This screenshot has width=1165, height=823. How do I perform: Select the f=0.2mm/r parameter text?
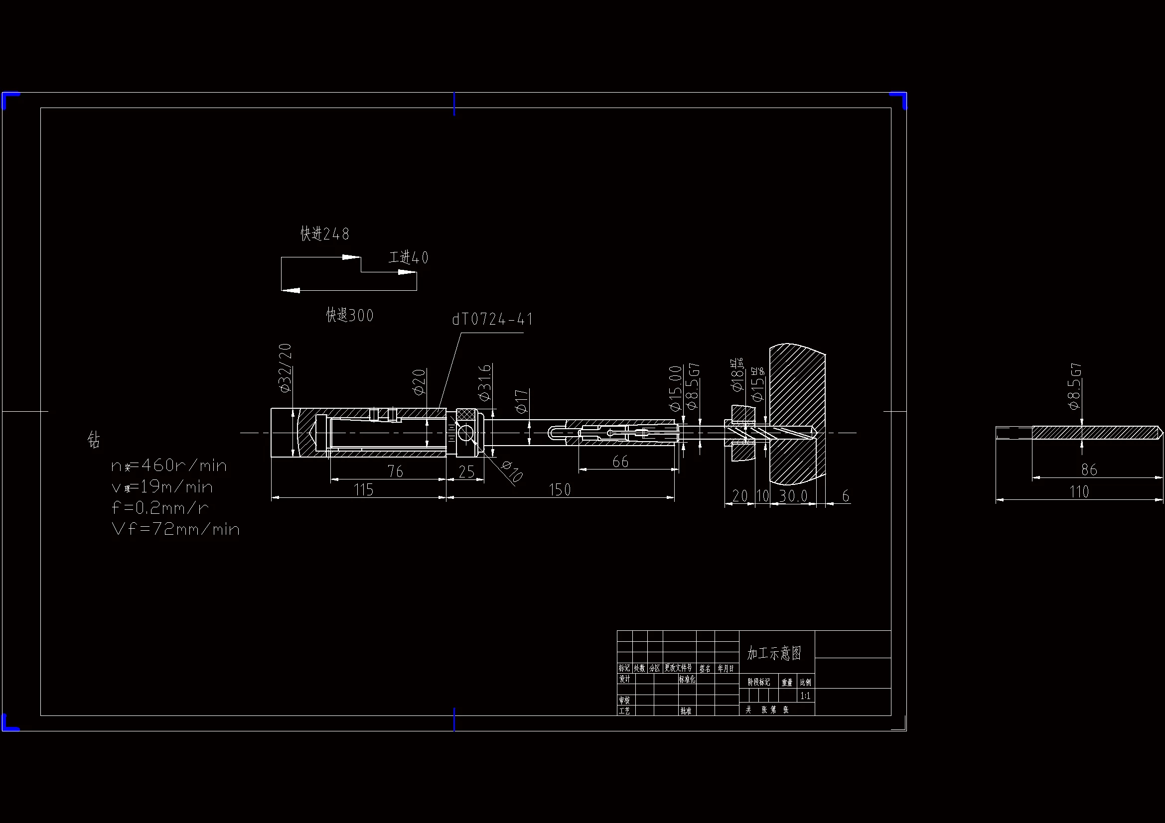coord(160,508)
